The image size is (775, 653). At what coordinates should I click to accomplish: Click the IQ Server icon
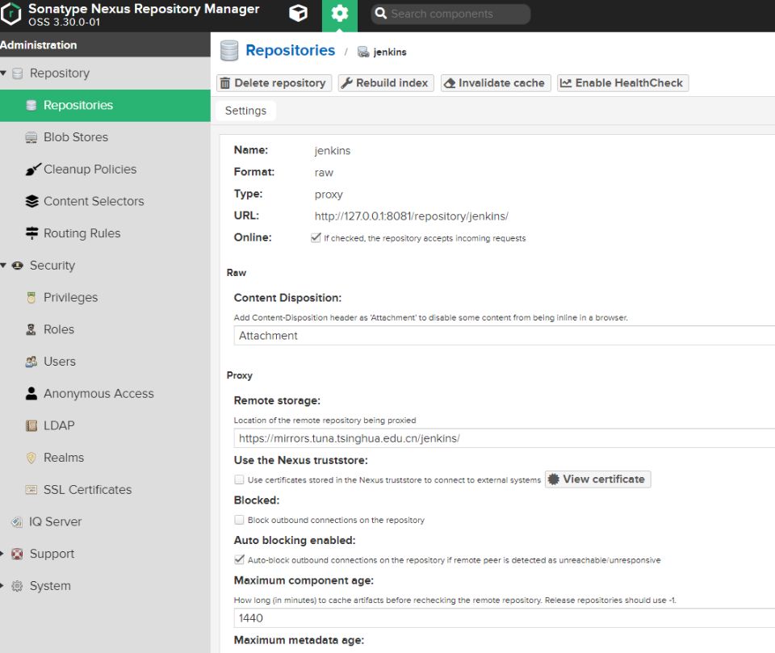pyautogui.click(x=17, y=522)
